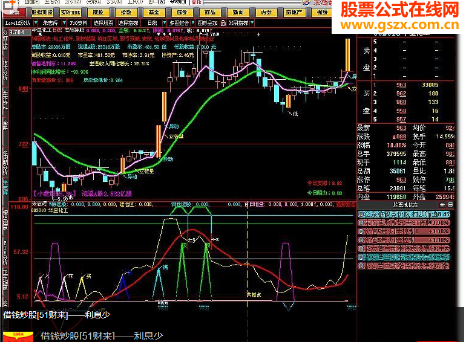This screenshot has height=342, width=466.
Task: Open the 实时DDE button
Action: (70, 13)
